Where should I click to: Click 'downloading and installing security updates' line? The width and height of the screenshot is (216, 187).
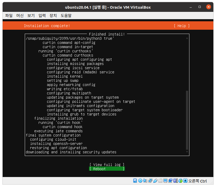pyautogui.click(x=71, y=152)
